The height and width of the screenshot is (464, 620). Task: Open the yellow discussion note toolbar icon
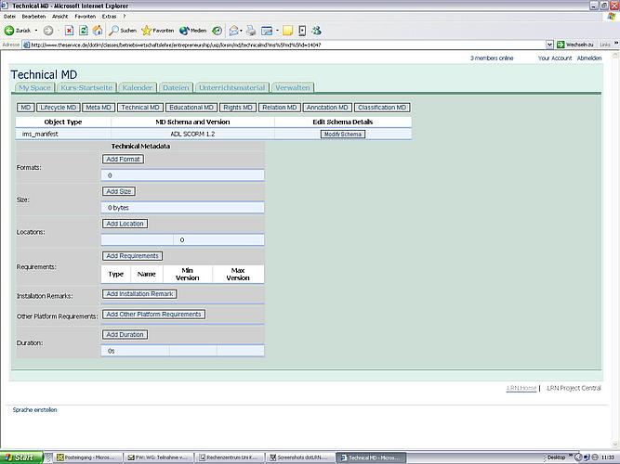pyautogui.click(x=288, y=31)
